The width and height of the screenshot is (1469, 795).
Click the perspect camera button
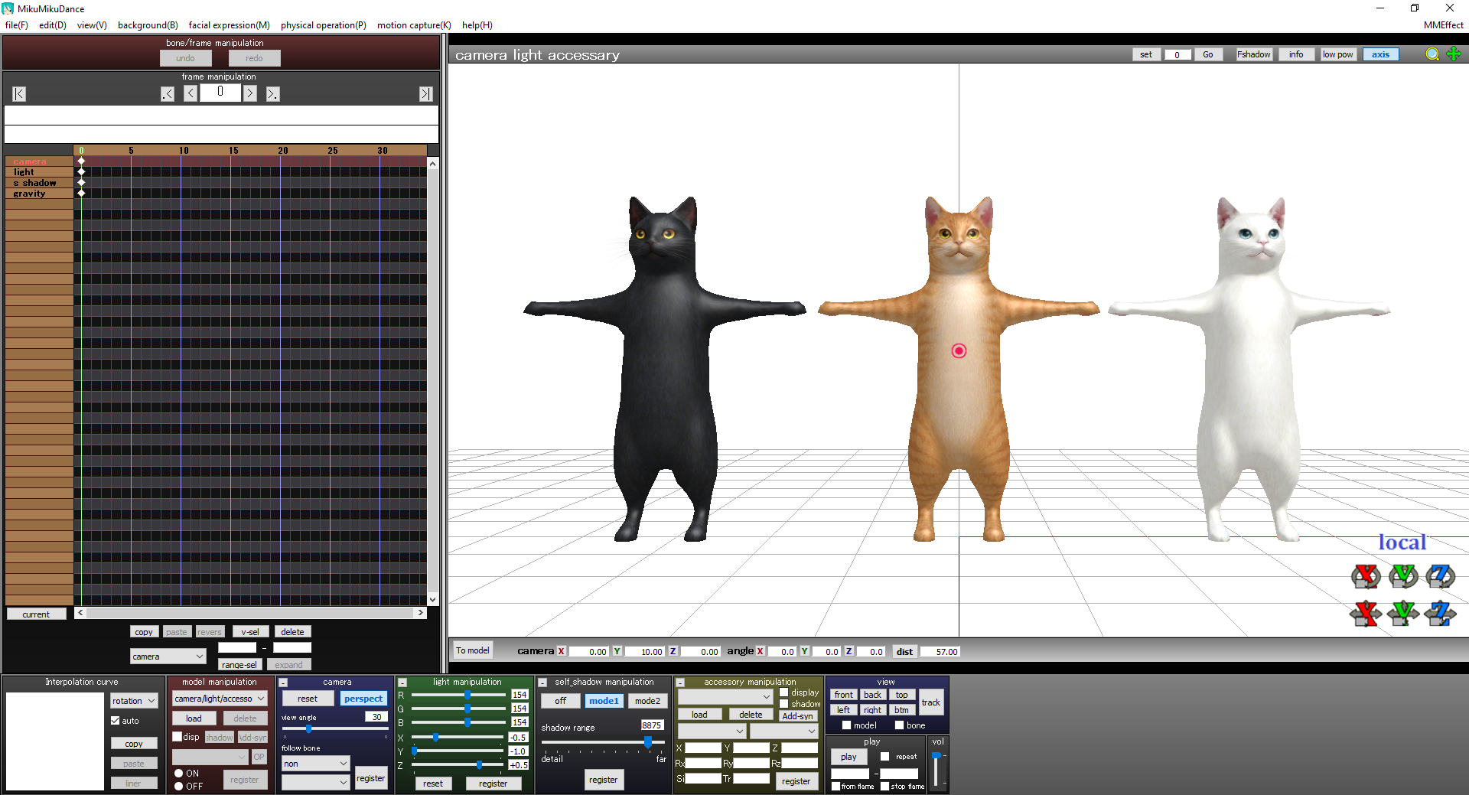(x=363, y=699)
